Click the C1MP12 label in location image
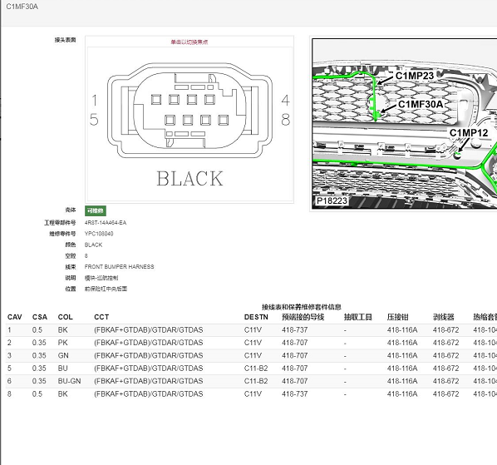Image resolution: width=497 pixels, height=465 pixels. click(x=469, y=132)
